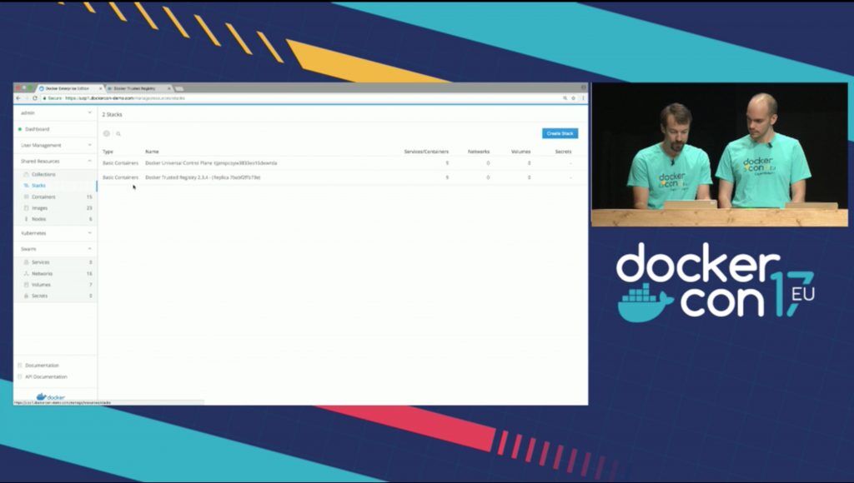
Task: Click the Collections icon in the sidebar
Action: (x=26, y=174)
